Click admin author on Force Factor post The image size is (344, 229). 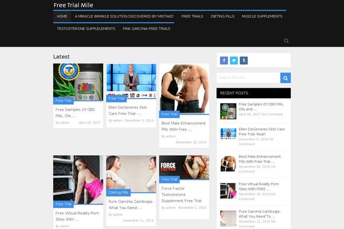pos(171,207)
